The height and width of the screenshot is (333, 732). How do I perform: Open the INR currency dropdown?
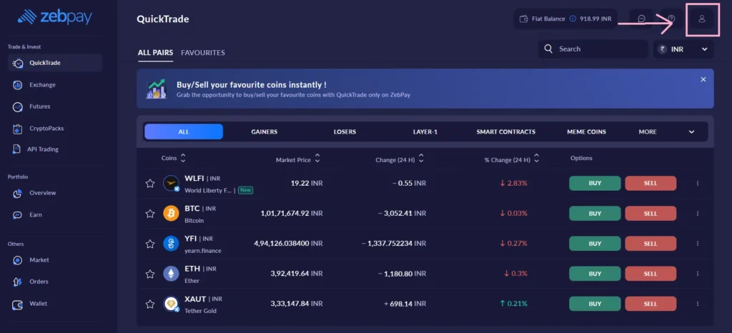pos(683,49)
